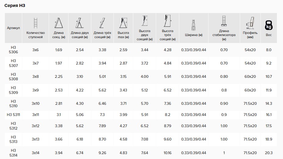Click the profile icon above Профиль (мм)
283x159 pixels.
[250, 23]
